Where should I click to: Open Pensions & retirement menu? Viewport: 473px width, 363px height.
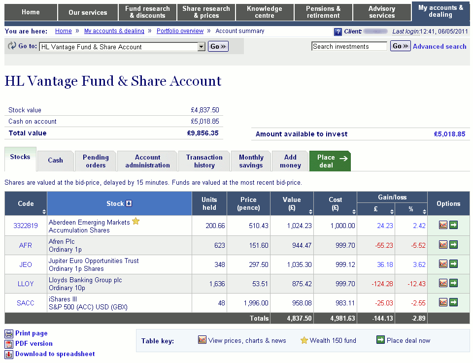(x=323, y=12)
